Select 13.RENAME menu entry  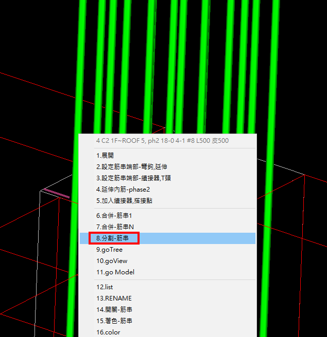167,298
